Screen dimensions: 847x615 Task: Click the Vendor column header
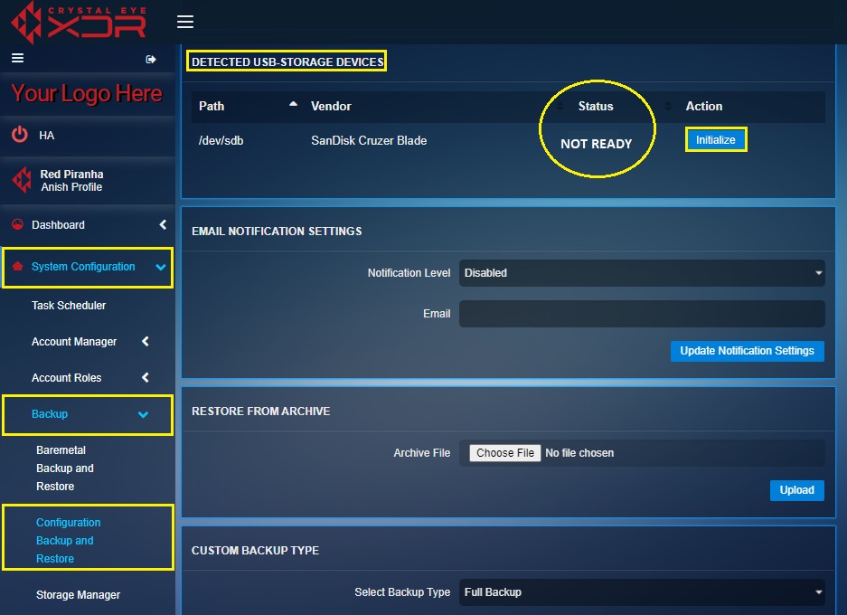pyautogui.click(x=331, y=106)
